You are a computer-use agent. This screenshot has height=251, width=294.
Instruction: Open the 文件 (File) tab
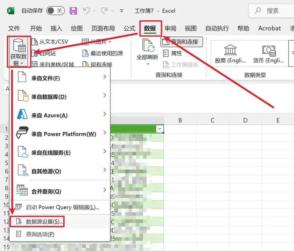[14, 29]
